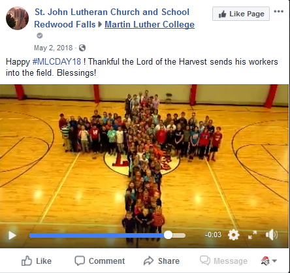Open St. John Lutheran Church page name
This screenshot has height=273, width=290.
112,18
